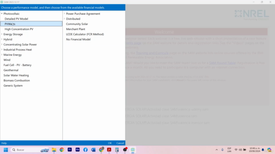Viewport: 275px width, 154px height.
Task: Open SAM Round Table link
Action: point(222,63)
